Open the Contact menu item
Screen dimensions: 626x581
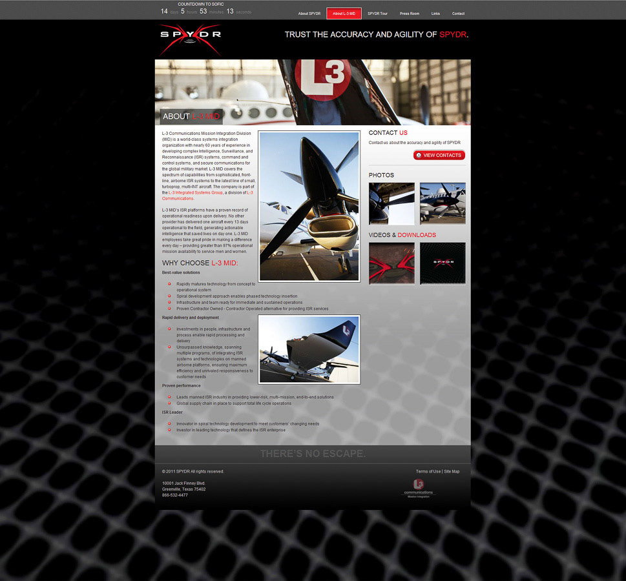point(458,14)
